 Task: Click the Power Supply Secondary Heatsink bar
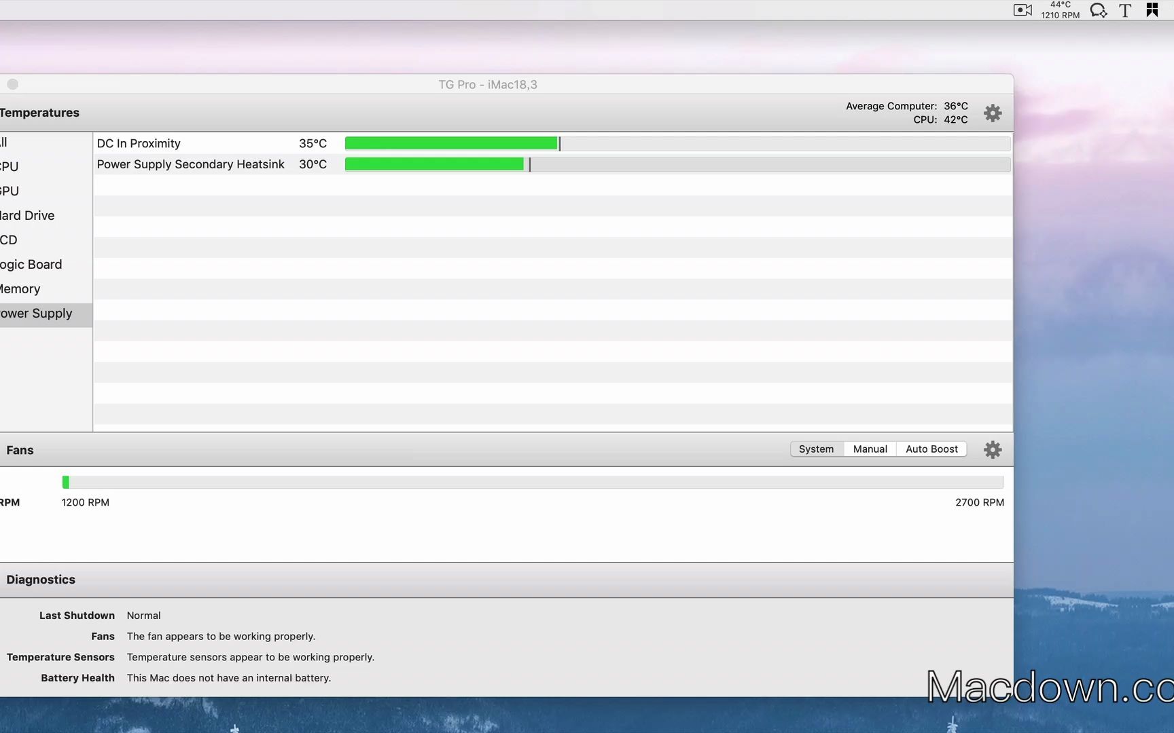tap(677, 164)
